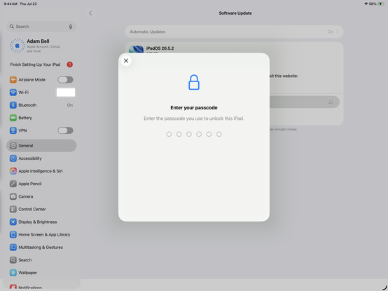Tap the Bluetooth icon

(x=13, y=105)
